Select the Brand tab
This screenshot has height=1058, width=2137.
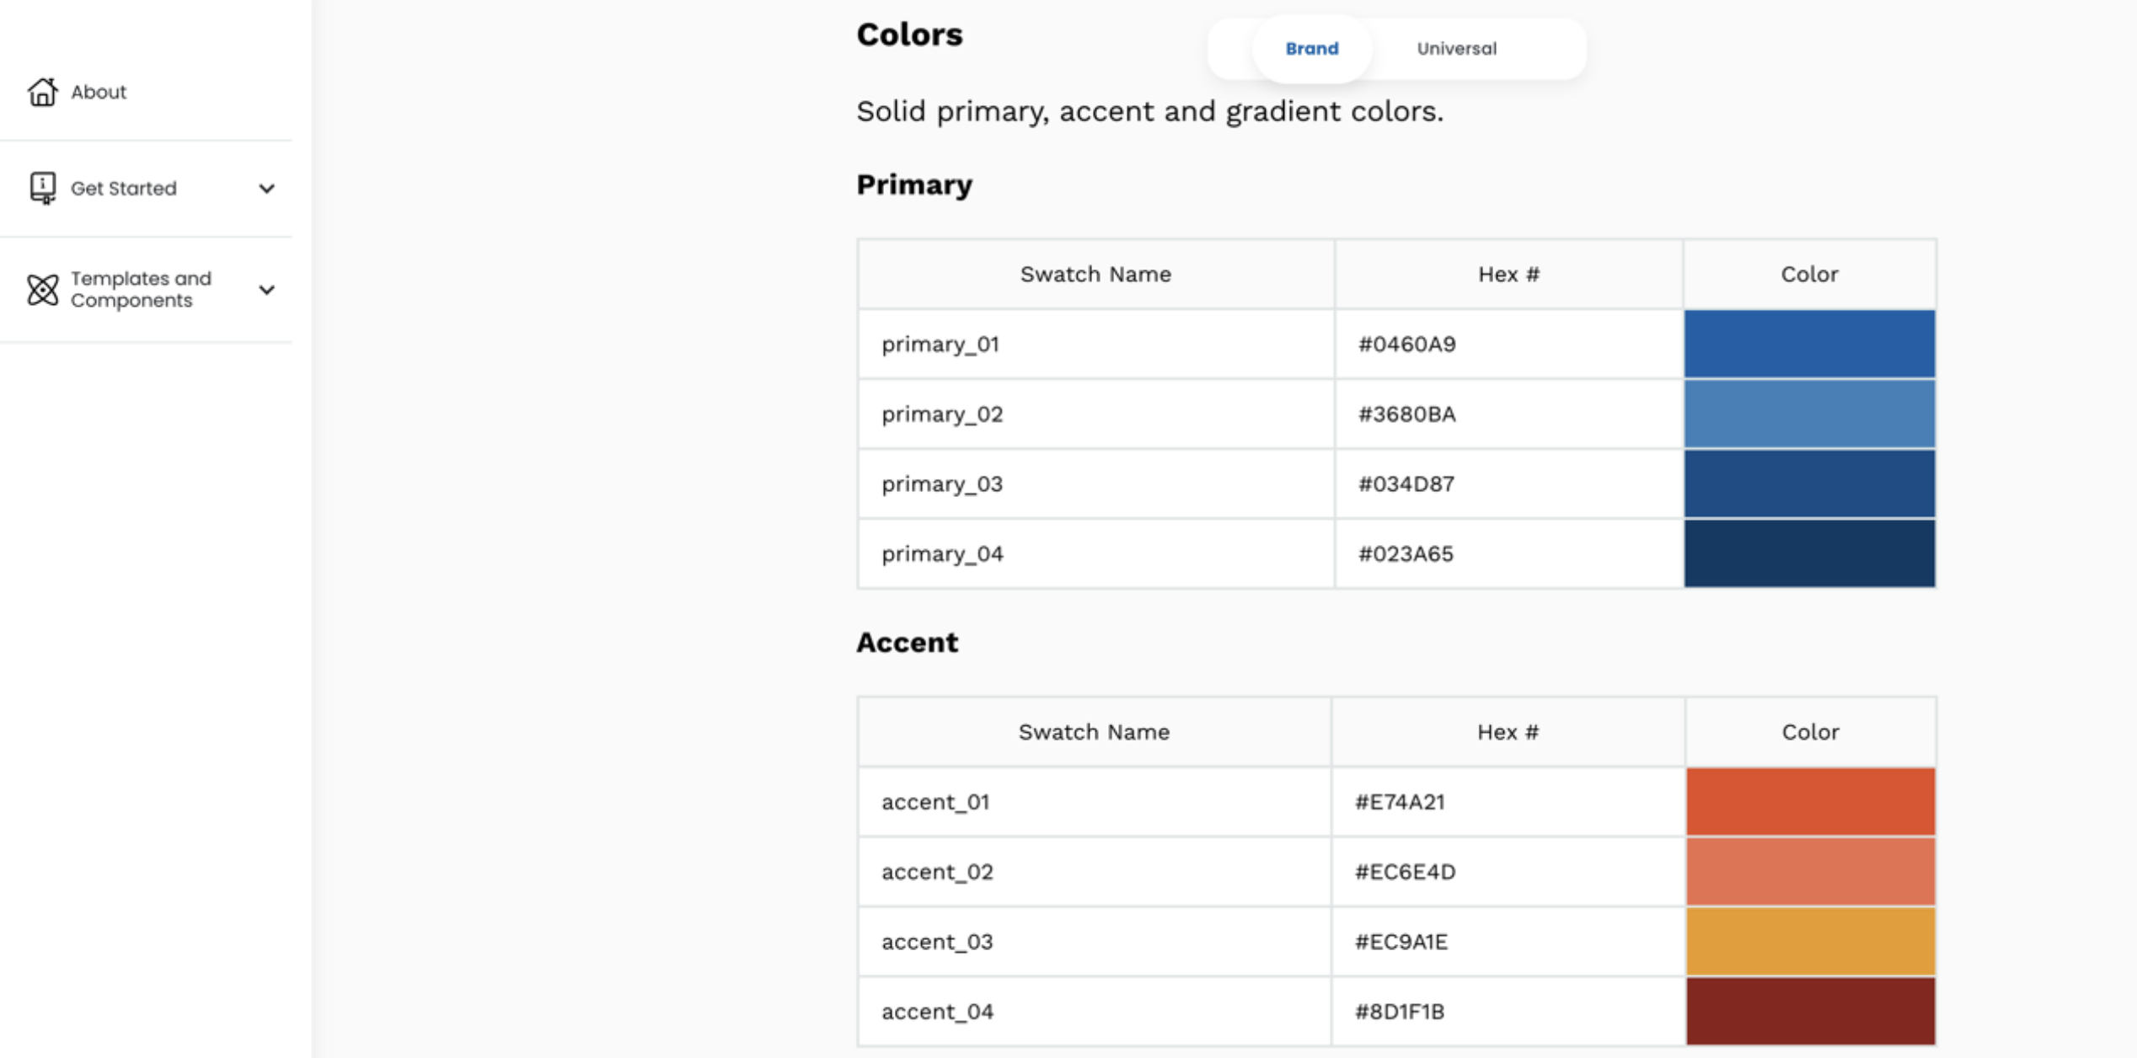tap(1311, 48)
